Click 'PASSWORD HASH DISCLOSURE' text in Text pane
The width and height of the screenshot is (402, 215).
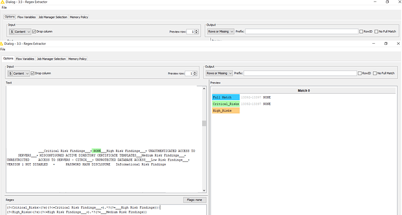[87, 164]
